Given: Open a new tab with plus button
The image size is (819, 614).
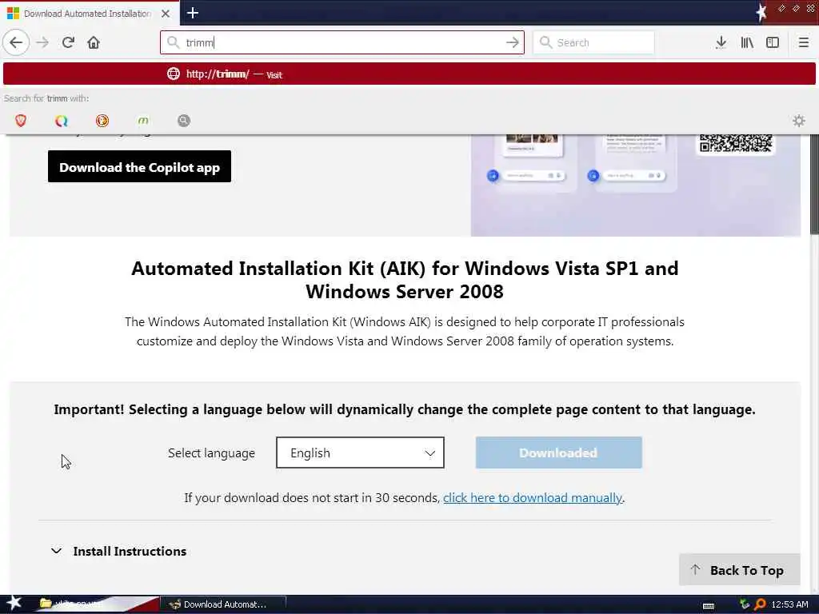Looking at the screenshot, I should coord(192,13).
